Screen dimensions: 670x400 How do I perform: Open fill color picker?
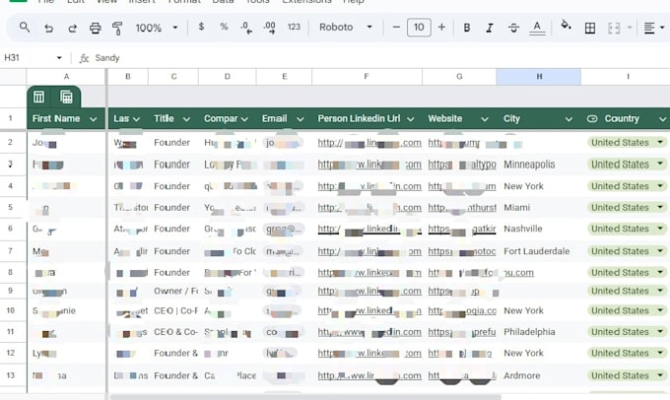click(566, 26)
